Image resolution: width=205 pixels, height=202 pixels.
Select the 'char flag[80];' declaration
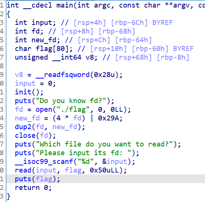(44, 49)
